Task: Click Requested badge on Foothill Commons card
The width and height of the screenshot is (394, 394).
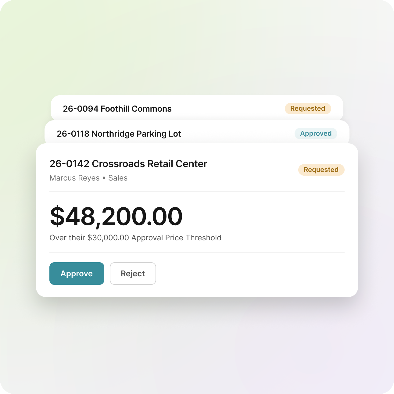Action: tap(308, 109)
